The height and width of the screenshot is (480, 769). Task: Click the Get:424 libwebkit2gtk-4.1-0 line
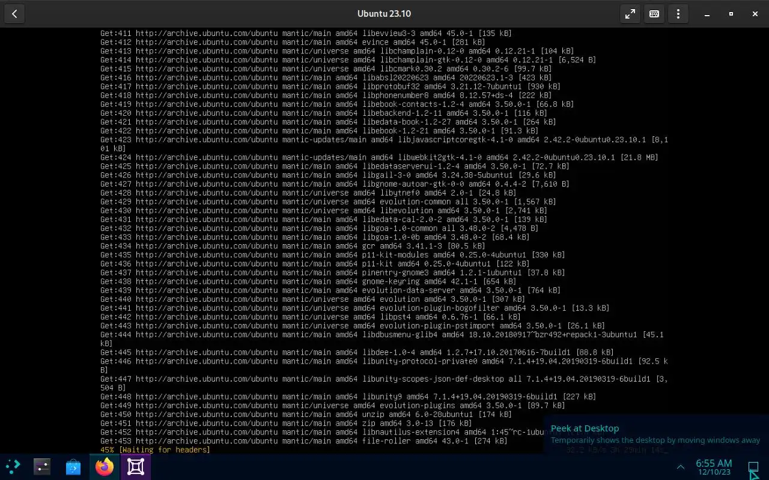380,158
